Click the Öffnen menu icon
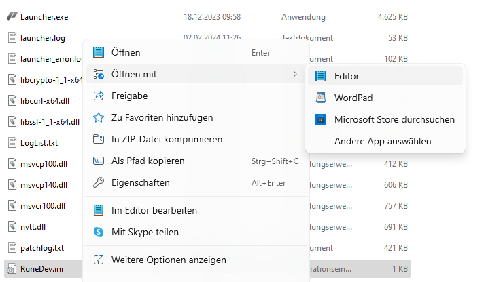This screenshot has height=282, width=484. tap(99, 52)
